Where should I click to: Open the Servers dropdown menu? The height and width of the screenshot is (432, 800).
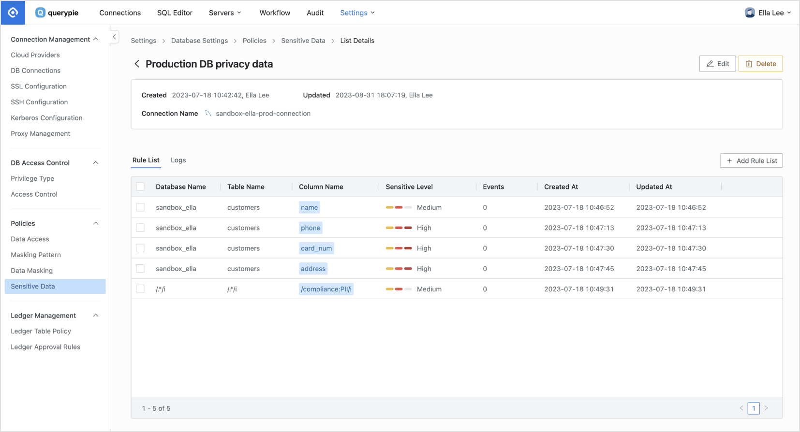pyautogui.click(x=225, y=13)
